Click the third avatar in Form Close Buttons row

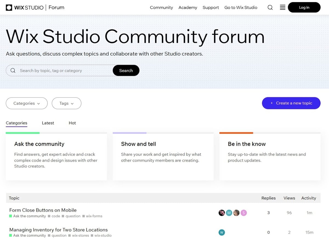tap(236, 213)
